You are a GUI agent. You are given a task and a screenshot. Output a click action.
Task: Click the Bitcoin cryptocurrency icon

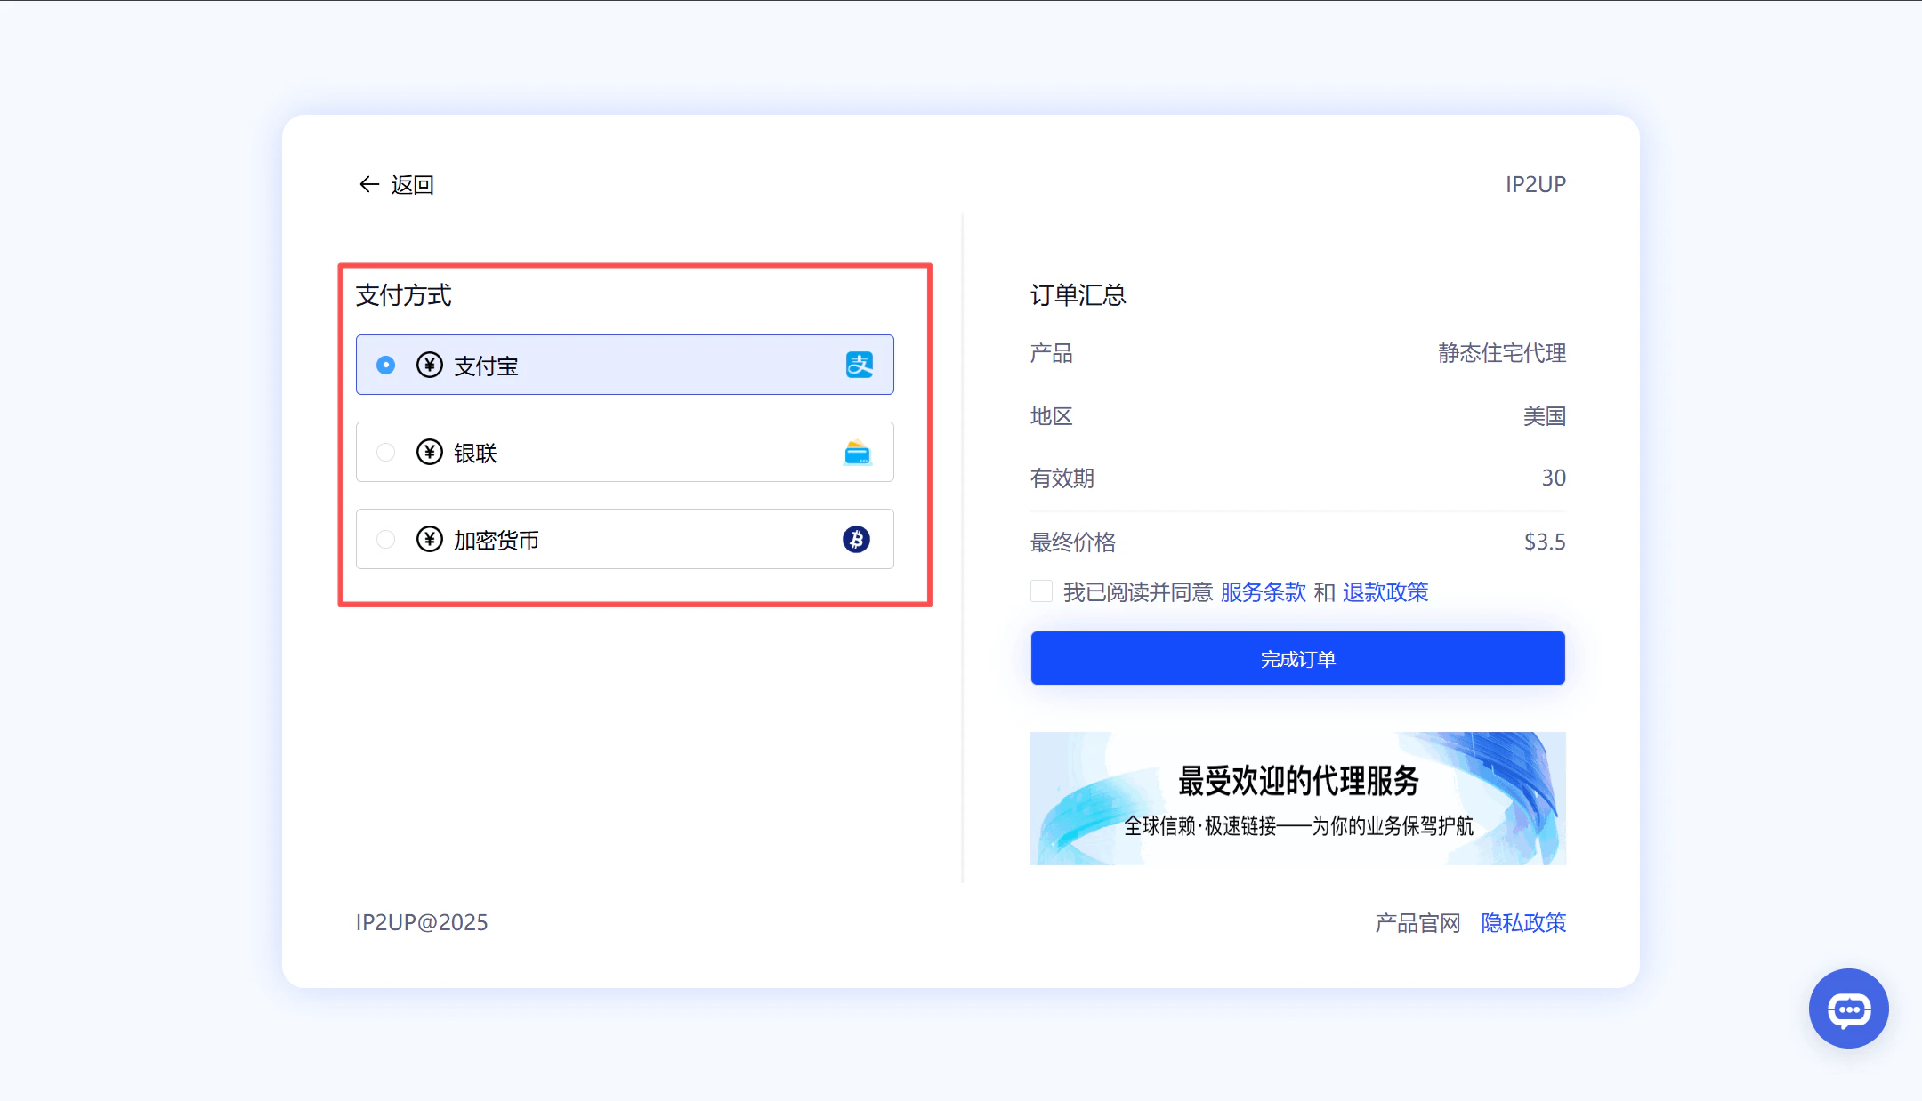857,539
